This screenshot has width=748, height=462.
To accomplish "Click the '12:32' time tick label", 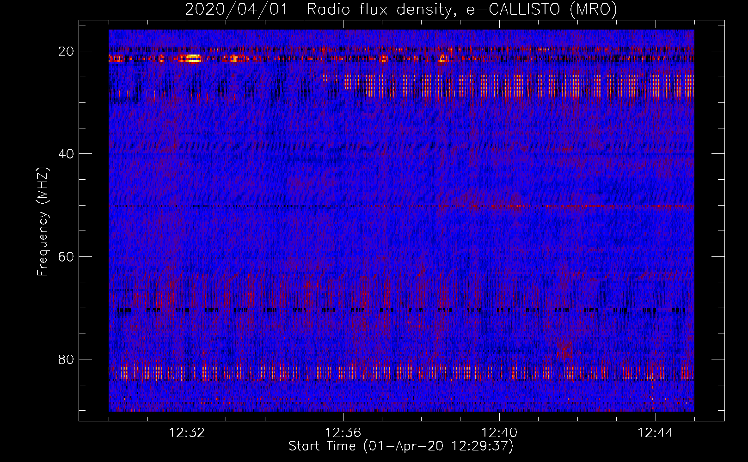I will tap(187, 433).
